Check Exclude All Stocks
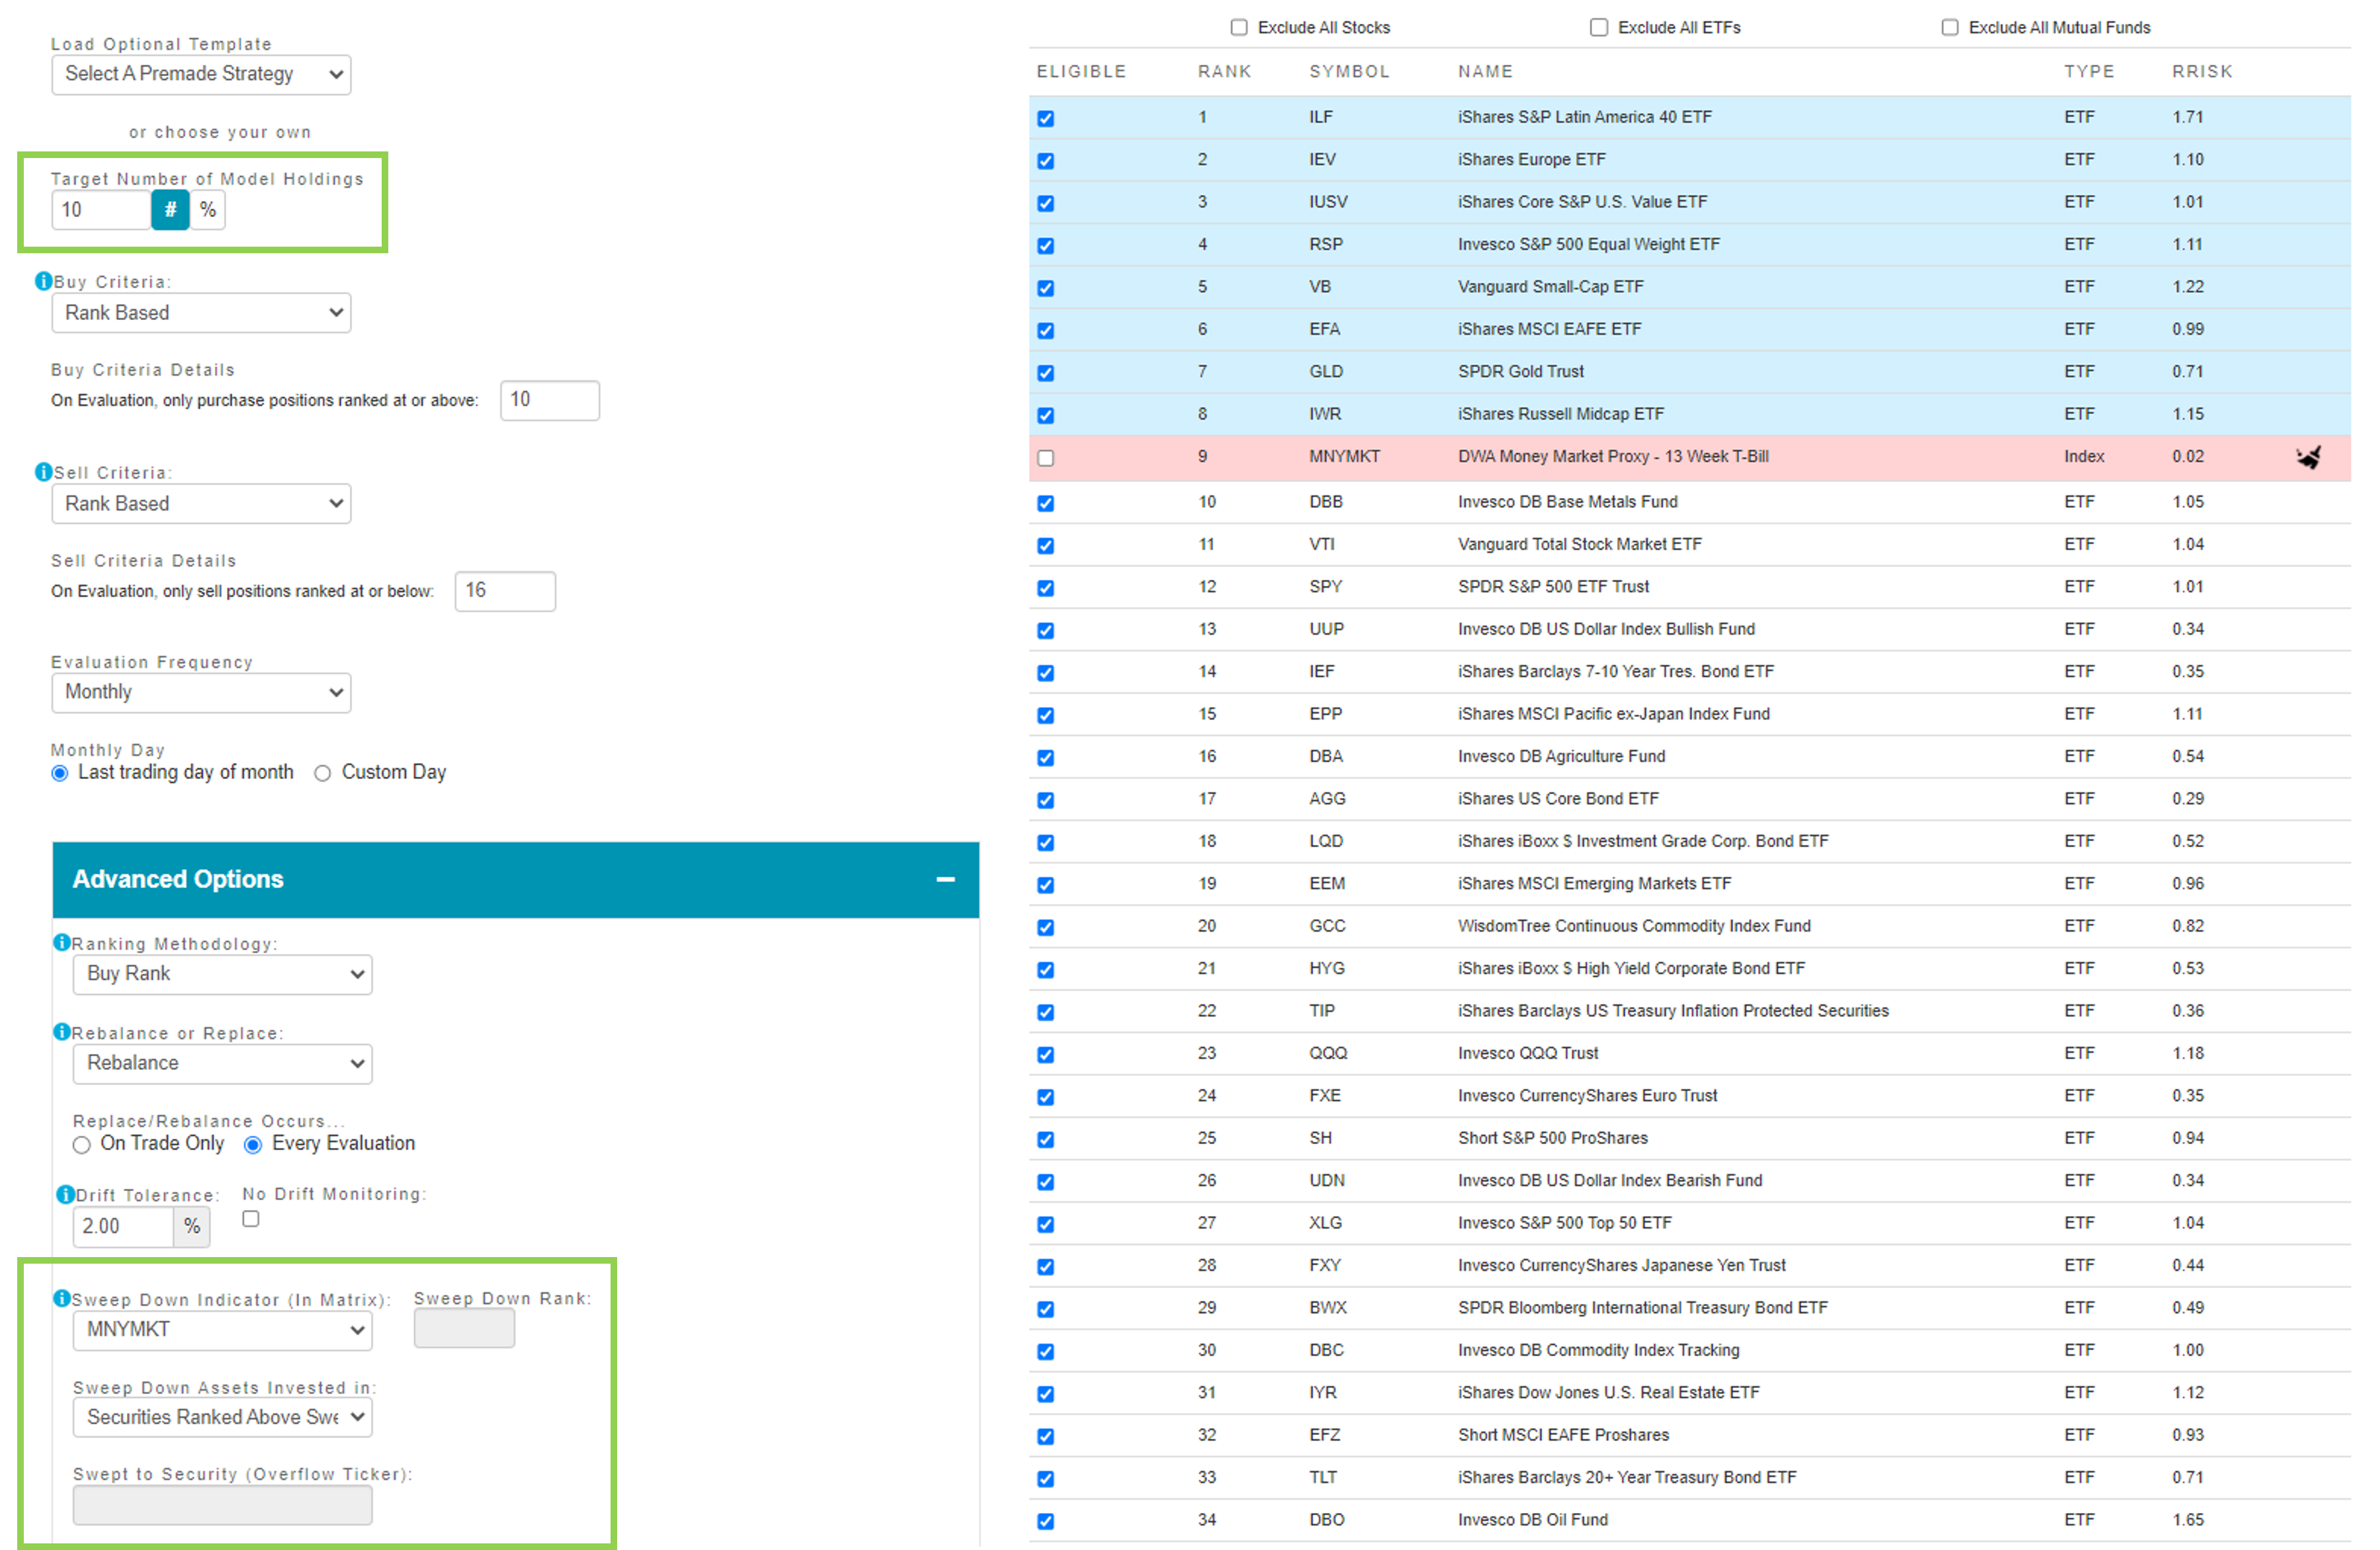The image size is (2380, 1550). [1239, 27]
